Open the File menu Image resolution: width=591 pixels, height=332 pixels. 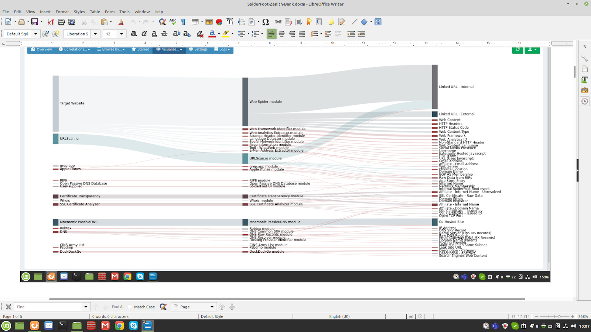(x=6, y=12)
